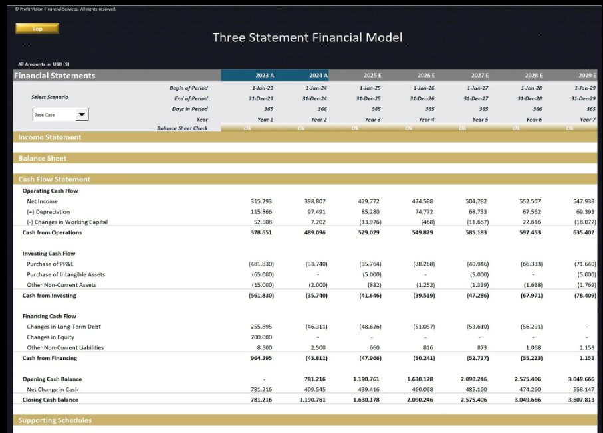Screen dimensions: 603x433
Task: Select Net Income value 315.293
Action: pos(261,201)
